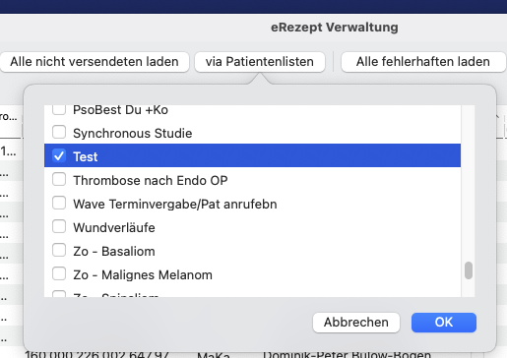
Task: Select the Zo - Basaliom list entry label
Action: 114,251
